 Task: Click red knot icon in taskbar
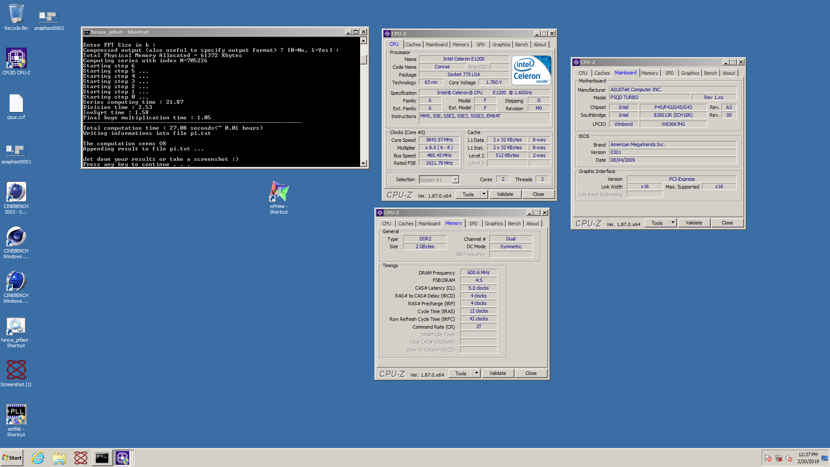click(80, 458)
